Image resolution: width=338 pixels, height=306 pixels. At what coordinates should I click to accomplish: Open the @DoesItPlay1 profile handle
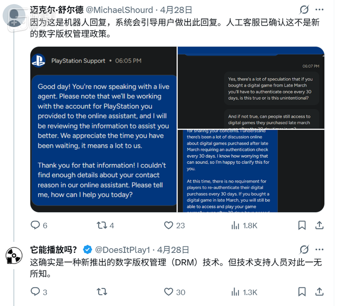[123, 250]
